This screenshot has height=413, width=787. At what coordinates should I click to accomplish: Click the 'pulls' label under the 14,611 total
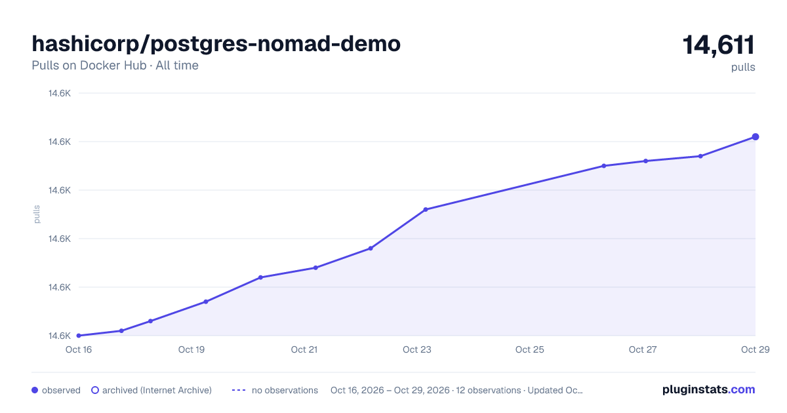pyautogui.click(x=743, y=68)
